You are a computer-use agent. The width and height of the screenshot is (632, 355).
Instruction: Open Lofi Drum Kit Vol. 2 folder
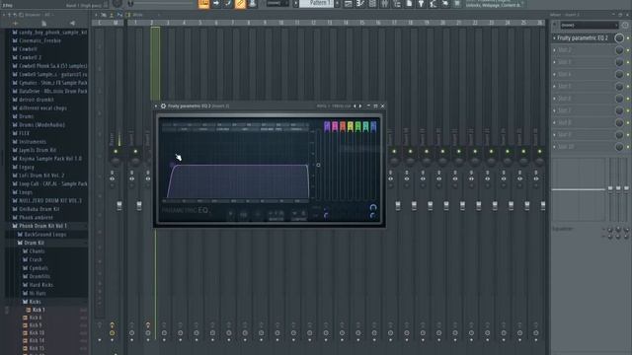41,176
